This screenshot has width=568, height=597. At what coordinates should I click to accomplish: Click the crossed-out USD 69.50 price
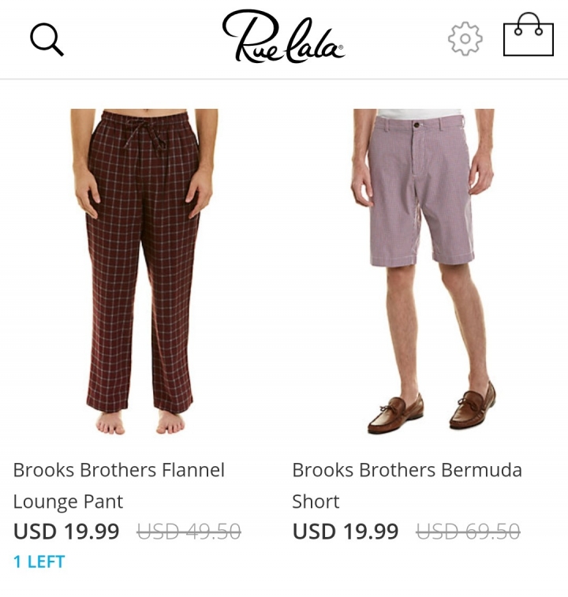coord(468,532)
